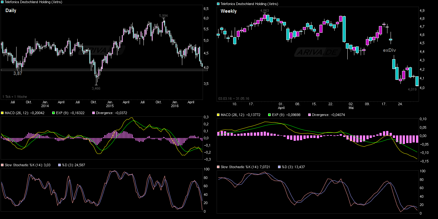438x219 pixels.
Task: Click the weekly chart's MACD legend icon
Action: click(x=219, y=114)
